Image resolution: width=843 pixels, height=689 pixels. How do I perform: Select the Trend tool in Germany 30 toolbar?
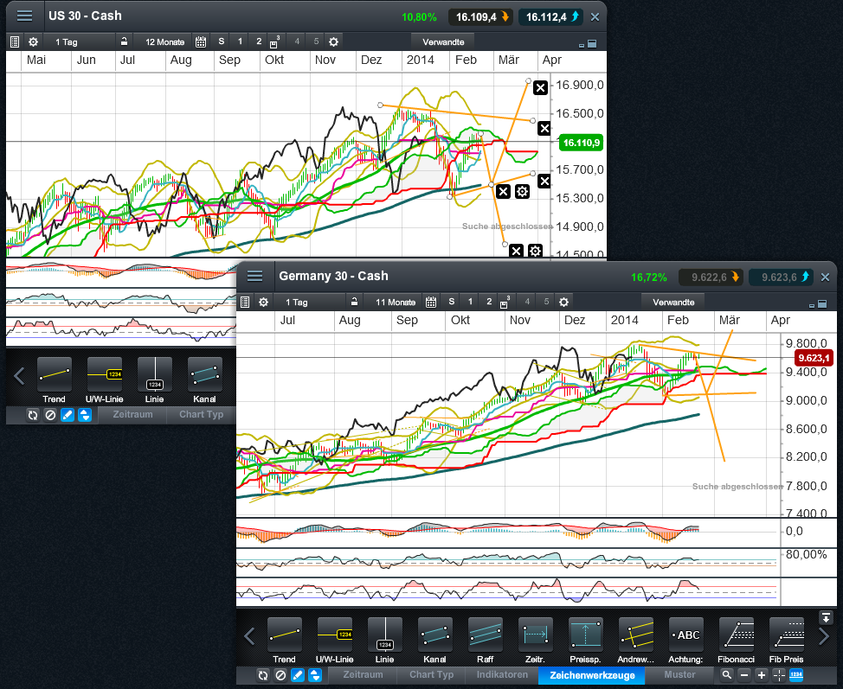[285, 641]
